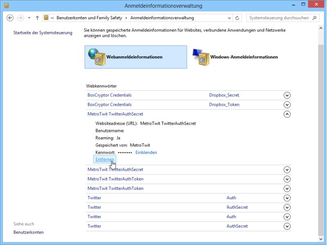Expand the first Twitter AuthSecret entry
327x245 pixels.
click(287, 207)
